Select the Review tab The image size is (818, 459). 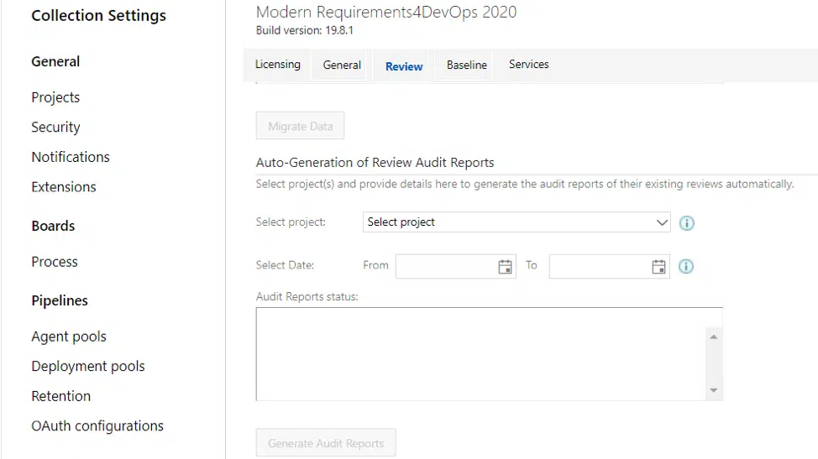[404, 66]
